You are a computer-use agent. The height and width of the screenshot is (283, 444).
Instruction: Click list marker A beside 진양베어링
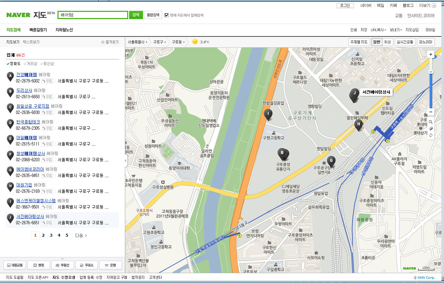tap(11, 77)
